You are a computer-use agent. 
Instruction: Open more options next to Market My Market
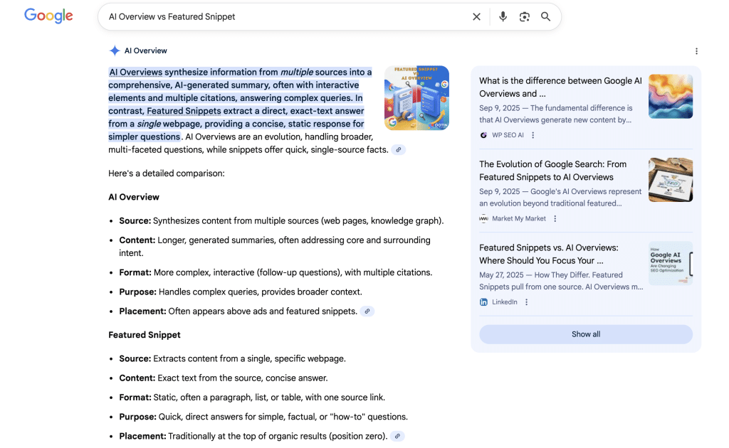[x=555, y=218]
